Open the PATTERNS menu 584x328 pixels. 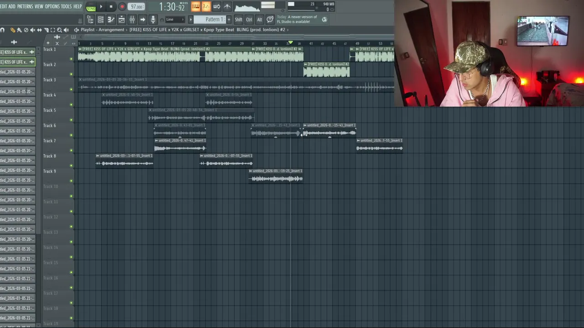point(25,6)
